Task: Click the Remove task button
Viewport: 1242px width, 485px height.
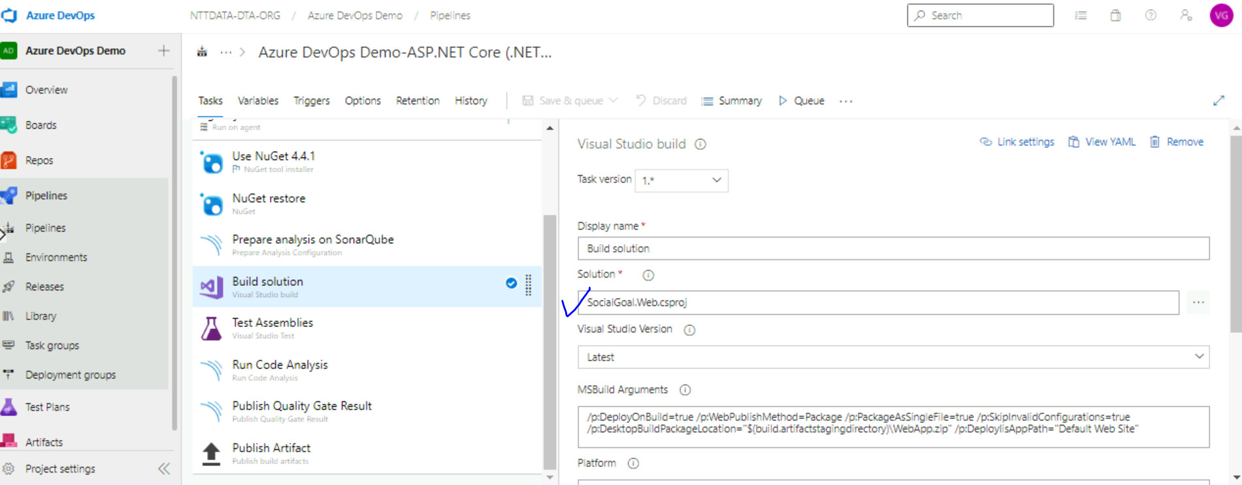Action: (1177, 142)
